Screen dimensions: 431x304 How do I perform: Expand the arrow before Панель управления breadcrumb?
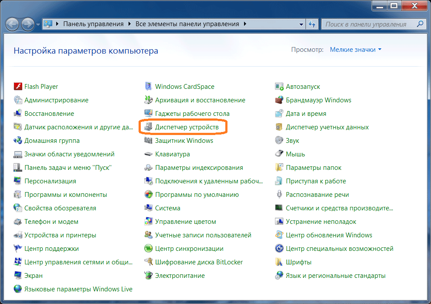[57, 24]
